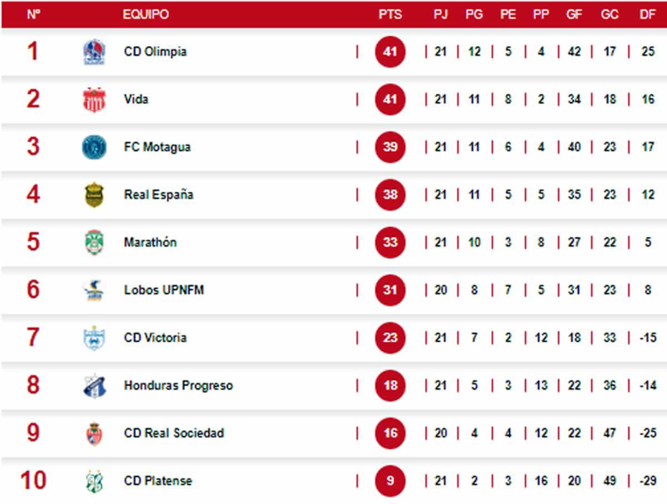The height and width of the screenshot is (504, 667).
Task: Select the Marathón team name
Action: tap(150, 242)
